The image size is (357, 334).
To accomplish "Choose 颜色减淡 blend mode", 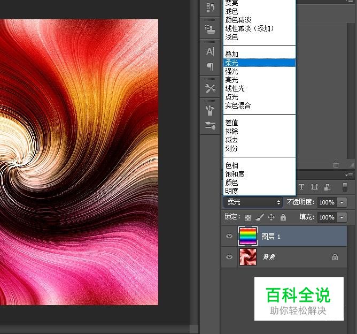I will click(x=259, y=20).
